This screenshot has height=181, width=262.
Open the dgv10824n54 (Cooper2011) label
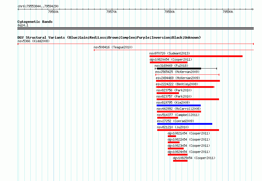tap(189, 152)
